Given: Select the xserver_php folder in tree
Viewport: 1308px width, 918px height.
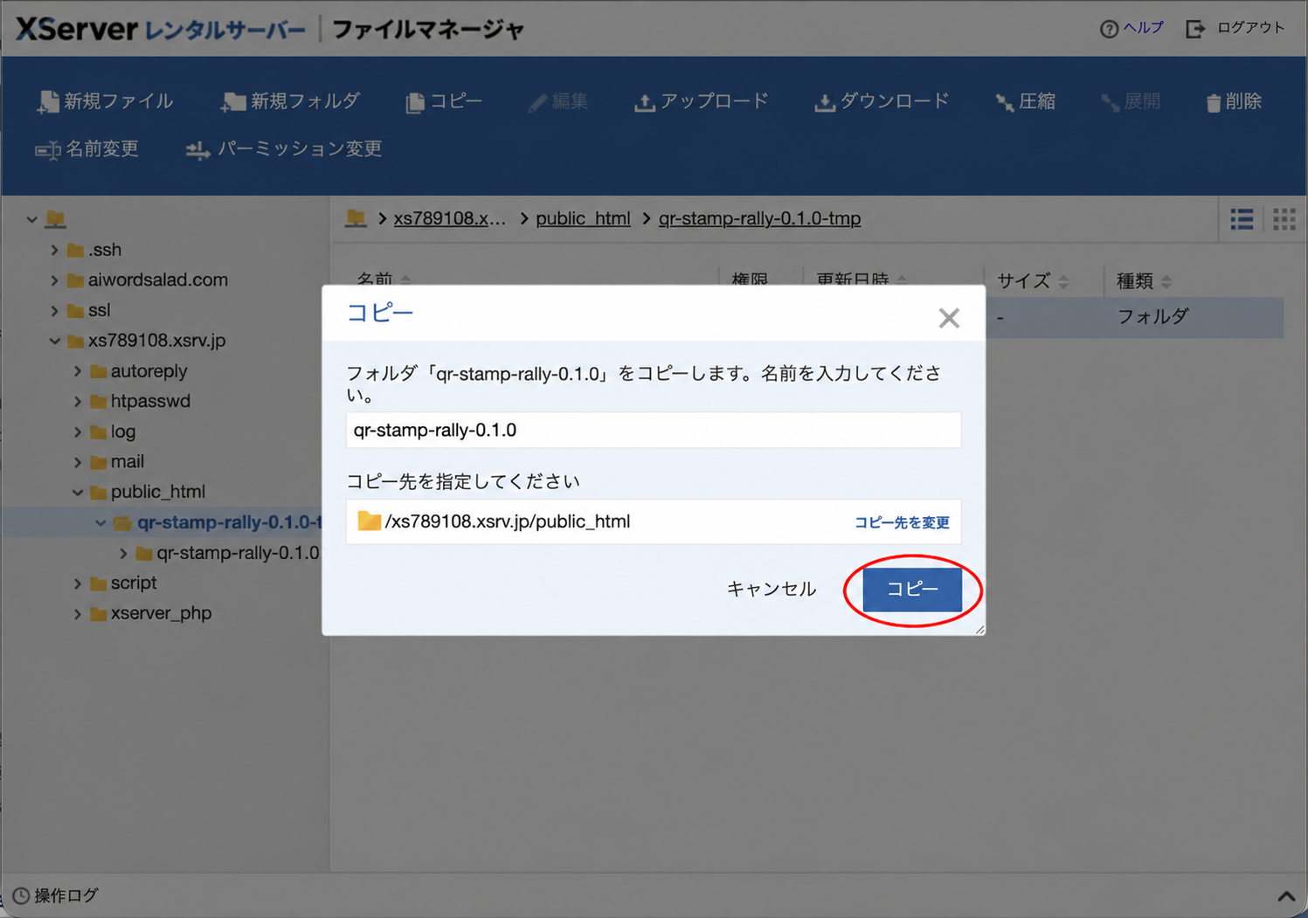Looking at the screenshot, I should [151, 614].
